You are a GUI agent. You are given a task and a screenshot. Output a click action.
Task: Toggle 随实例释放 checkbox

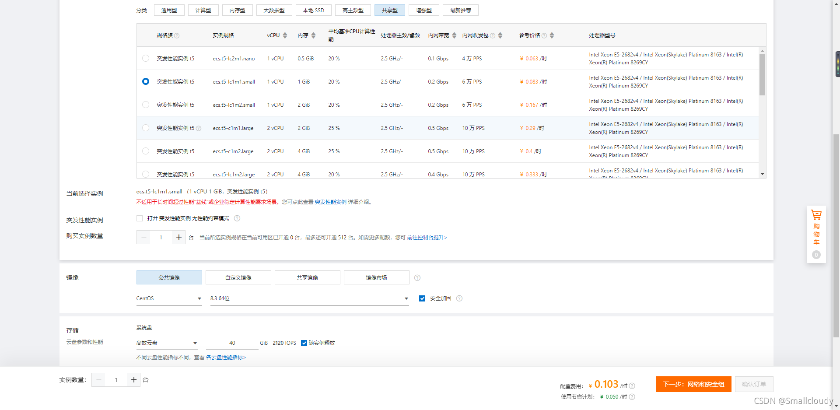[x=304, y=343]
